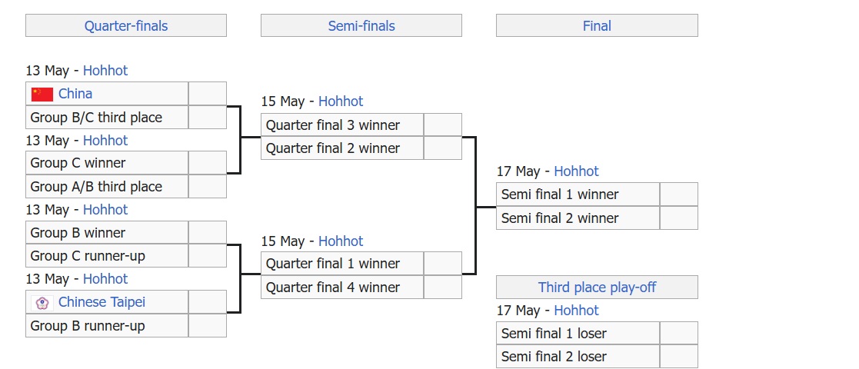This screenshot has width=859, height=369.
Task: Open the Chinese Taipei team link
Action: coord(102,301)
